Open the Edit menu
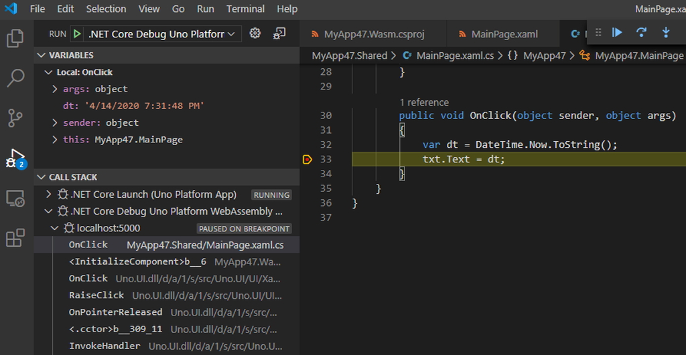 65,9
